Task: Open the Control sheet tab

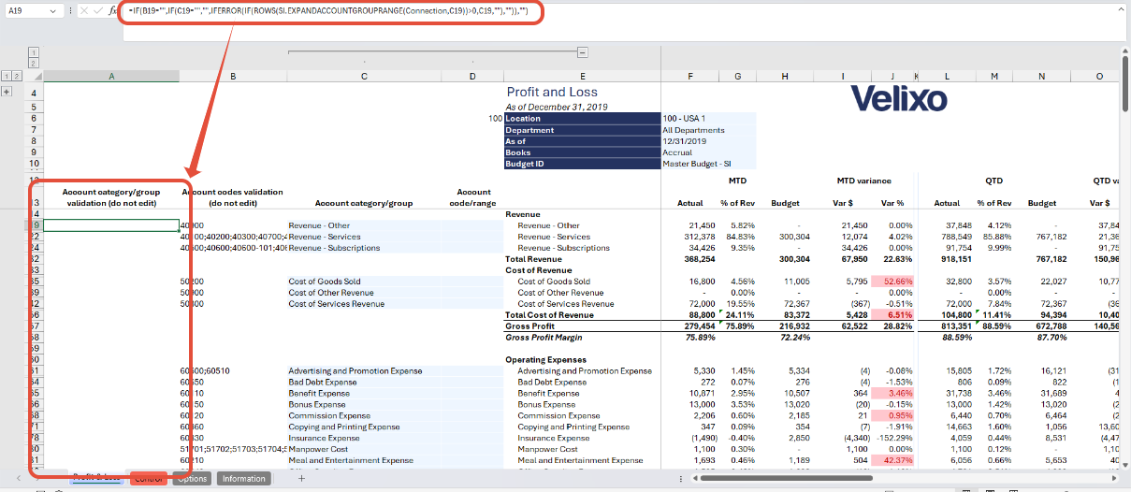Action: click(x=149, y=479)
